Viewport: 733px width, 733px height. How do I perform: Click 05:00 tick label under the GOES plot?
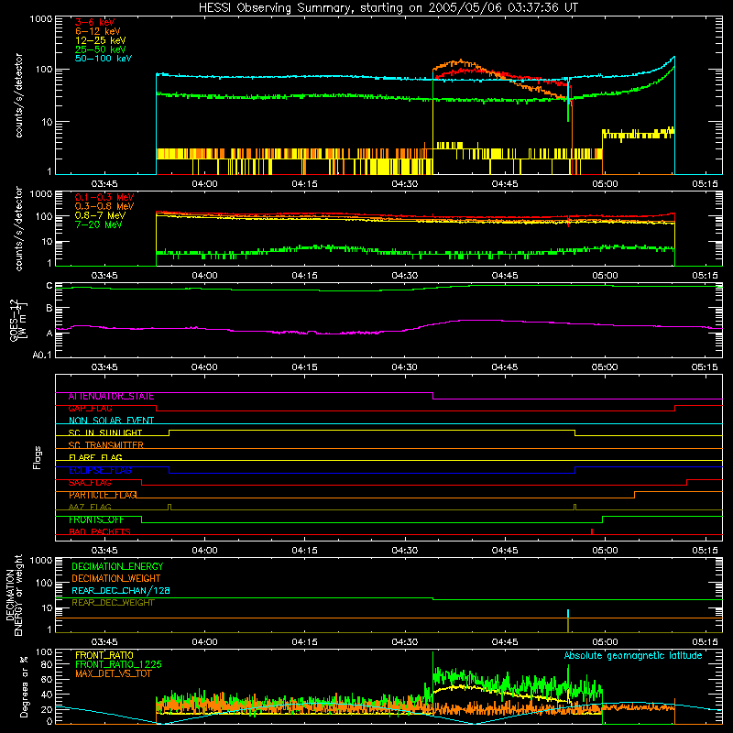(605, 367)
